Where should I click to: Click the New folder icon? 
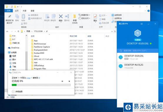(75, 17)
